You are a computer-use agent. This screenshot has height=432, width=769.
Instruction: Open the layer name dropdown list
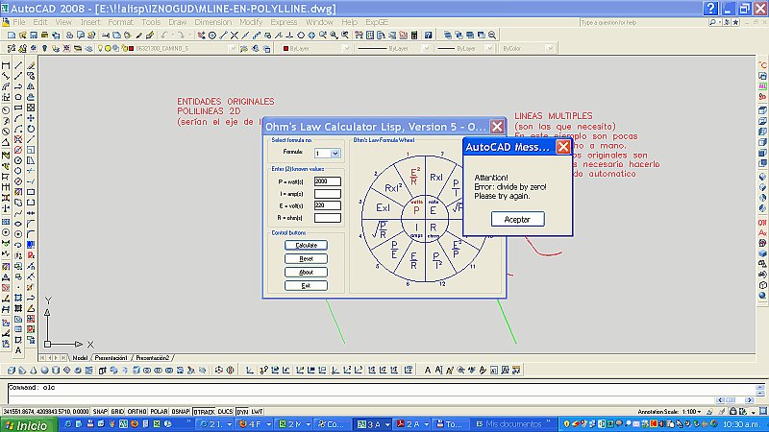pyautogui.click(x=233, y=48)
